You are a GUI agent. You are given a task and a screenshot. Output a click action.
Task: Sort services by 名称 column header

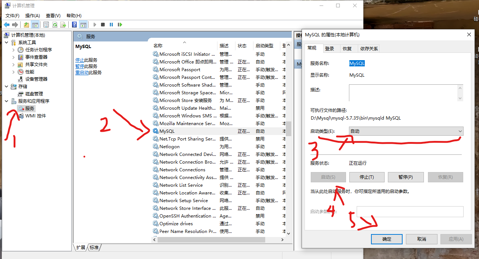click(x=184, y=45)
